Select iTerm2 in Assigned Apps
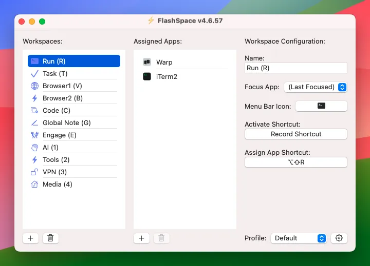This screenshot has height=266, width=370. click(166, 77)
